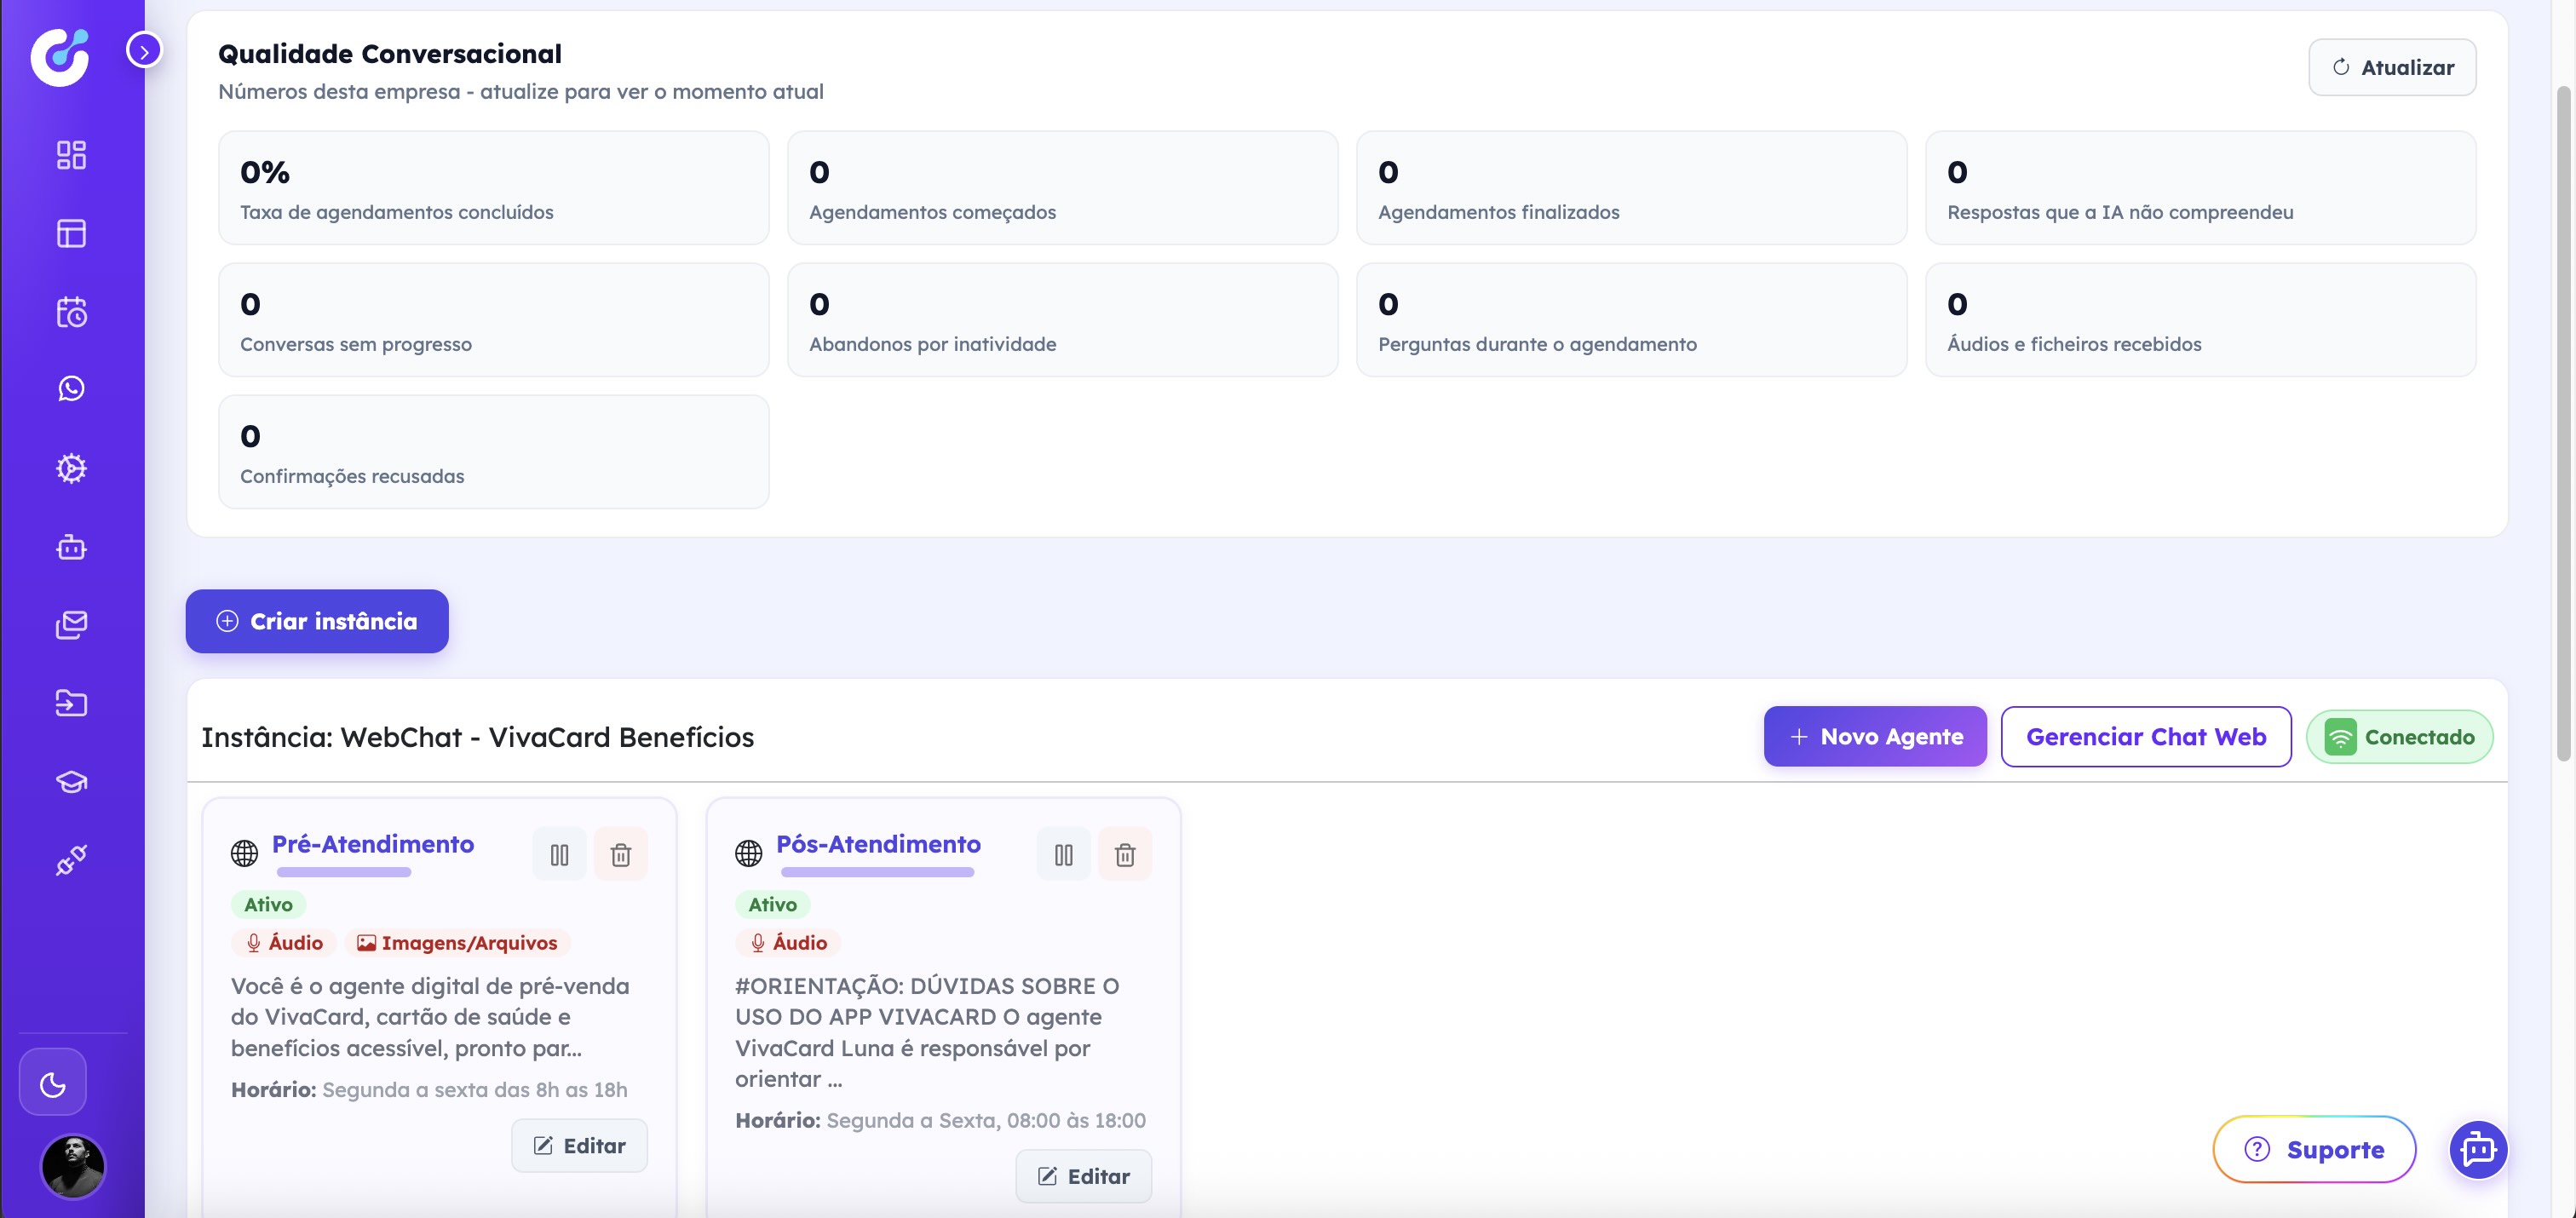Image resolution: width=2576 pixels, height=1218 pixels.
Task: Open the calendar clock scheduling icon
Action: pos(71,312)
